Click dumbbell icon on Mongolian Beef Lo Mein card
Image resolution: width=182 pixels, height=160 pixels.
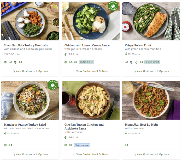tap(126, 145)
